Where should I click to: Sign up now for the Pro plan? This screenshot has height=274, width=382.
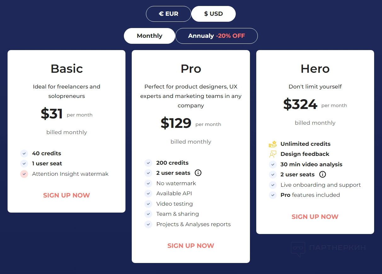(191, 246)
